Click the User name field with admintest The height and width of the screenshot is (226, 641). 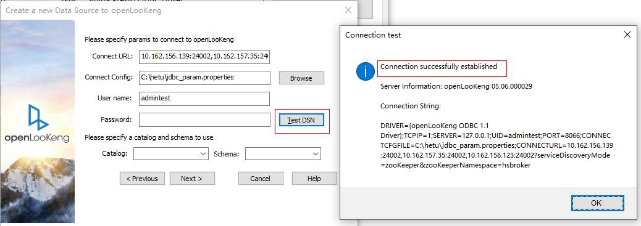[204, 99]
